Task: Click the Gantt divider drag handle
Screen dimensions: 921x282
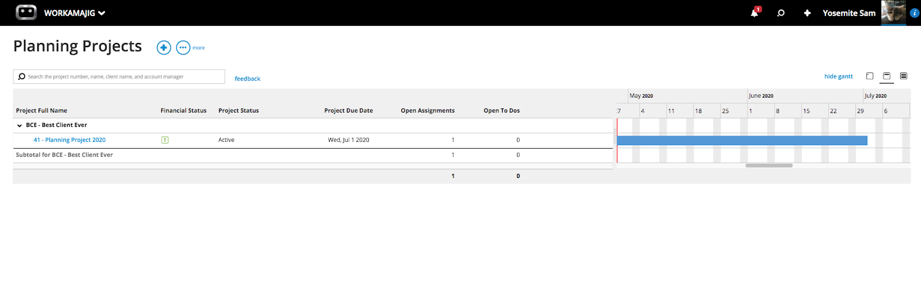Action: tap(615, 137)
